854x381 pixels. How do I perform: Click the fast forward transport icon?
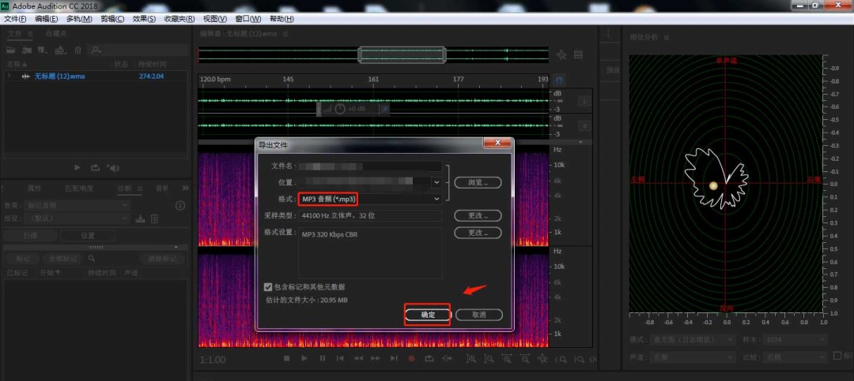click(x=376, y=358)
